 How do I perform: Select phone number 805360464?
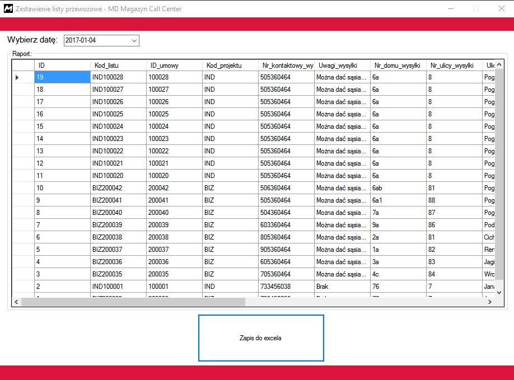pos(286,237)
